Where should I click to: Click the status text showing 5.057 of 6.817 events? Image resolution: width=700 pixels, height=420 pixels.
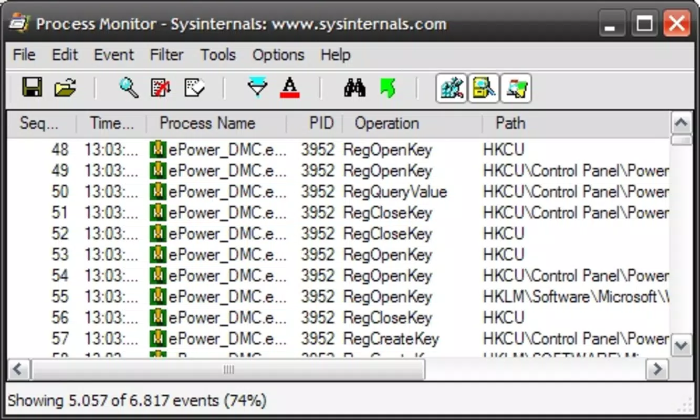(137, 401)
